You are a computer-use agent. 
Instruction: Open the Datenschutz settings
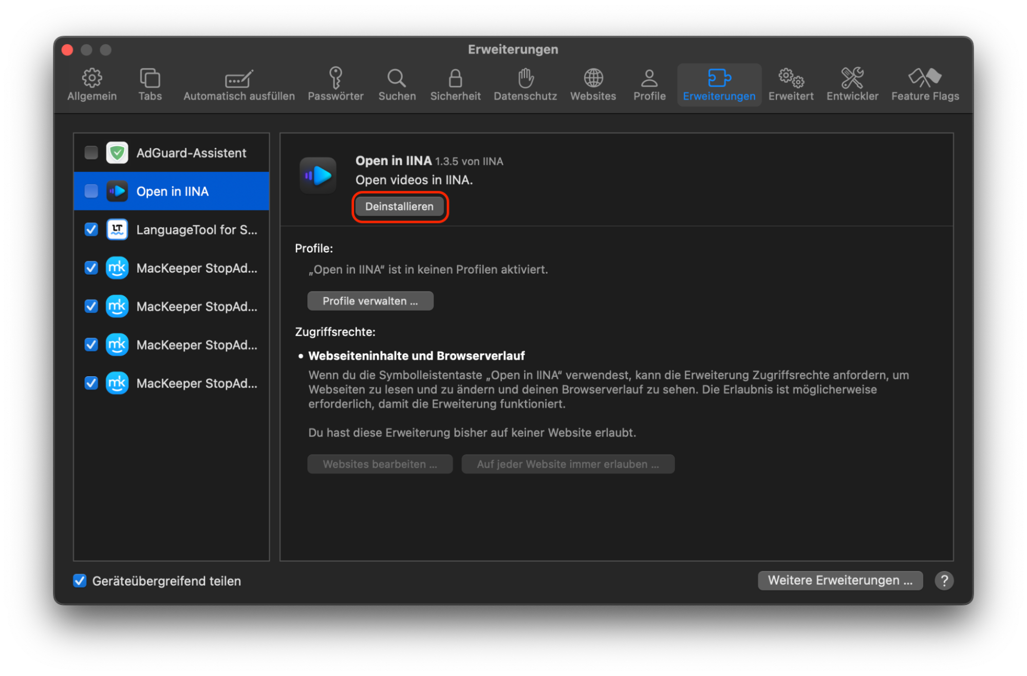click(x=525, y=84)
